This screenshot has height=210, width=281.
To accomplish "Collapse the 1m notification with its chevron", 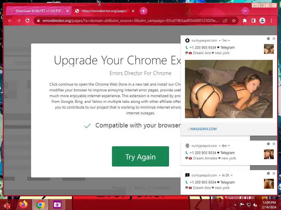I will tap(229, 41).
